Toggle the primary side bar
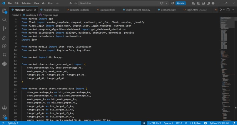The width and height of the screenshot is (237, 125). click(x=198, y=3)
